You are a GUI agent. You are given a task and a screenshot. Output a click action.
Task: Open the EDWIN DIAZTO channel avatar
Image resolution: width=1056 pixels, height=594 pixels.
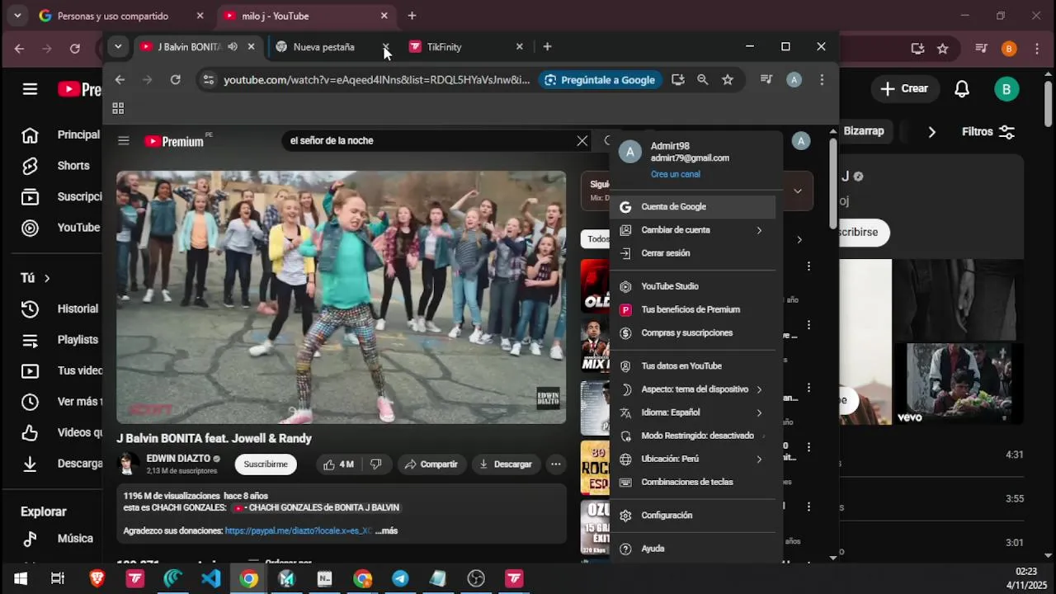(x=127, y=464)
